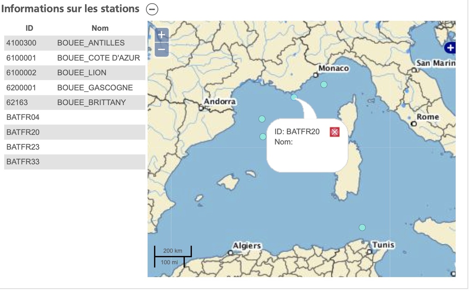Select station marker north of Tunis
This screenshot has height=296, width=473.
[x=362, y=228]
